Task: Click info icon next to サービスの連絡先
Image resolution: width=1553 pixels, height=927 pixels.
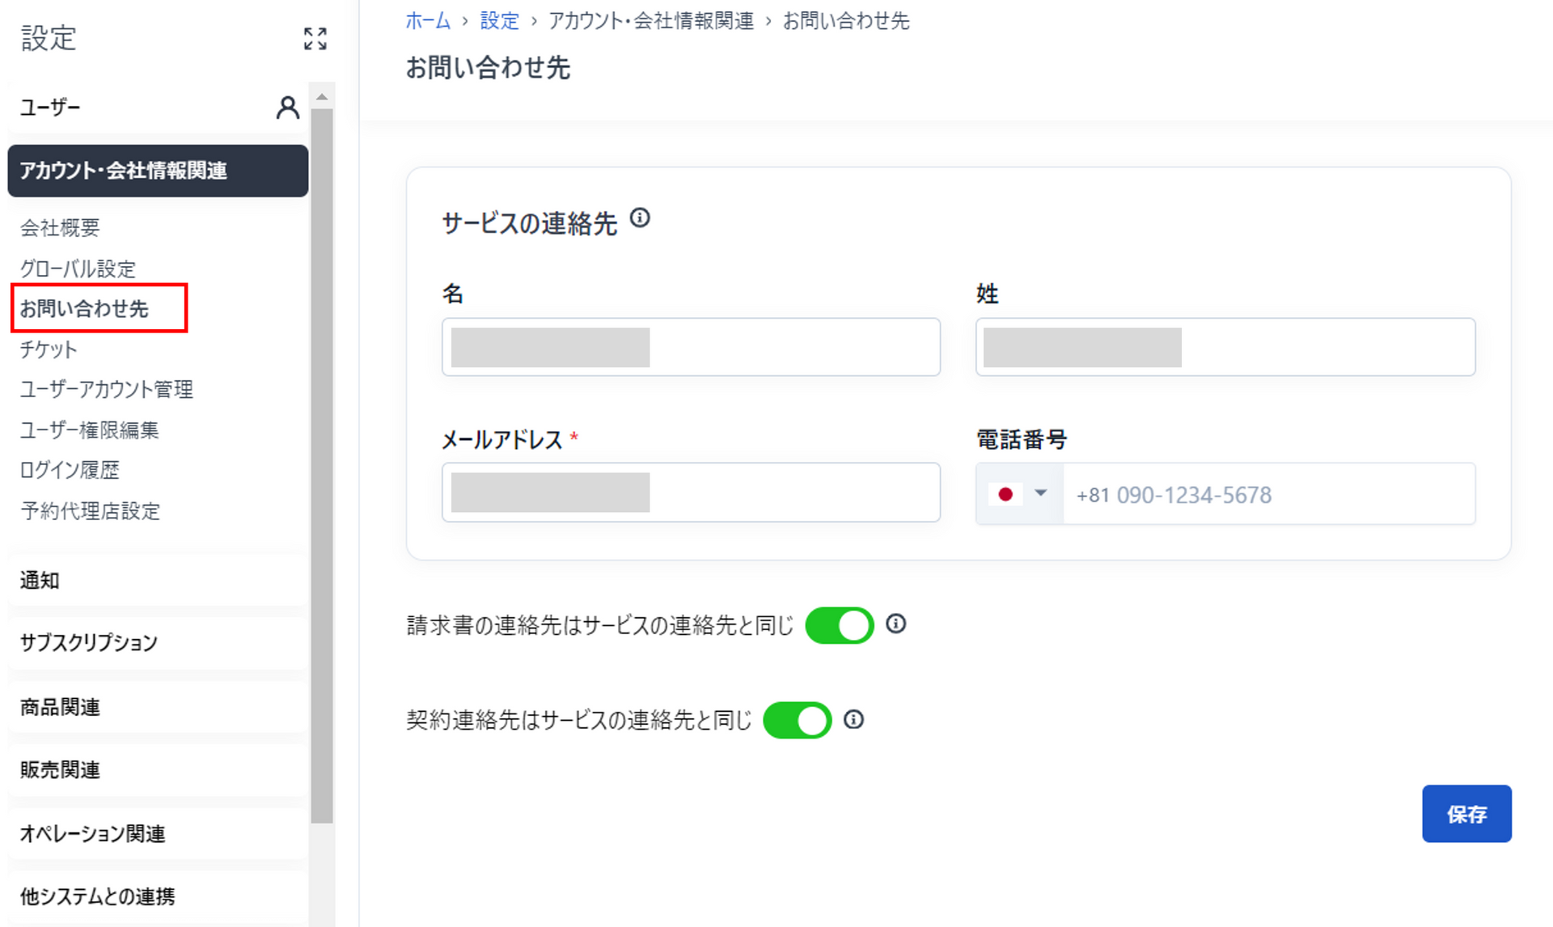Action: 640,218
